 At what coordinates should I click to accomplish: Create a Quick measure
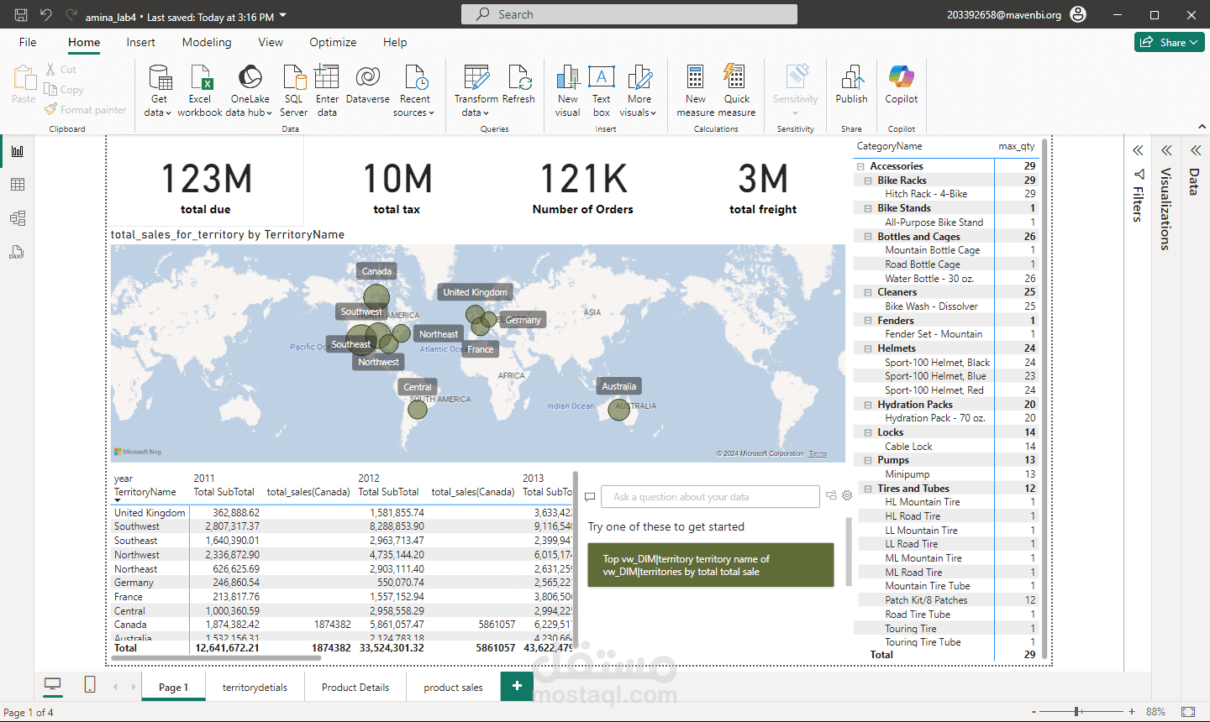coord(736,91)
